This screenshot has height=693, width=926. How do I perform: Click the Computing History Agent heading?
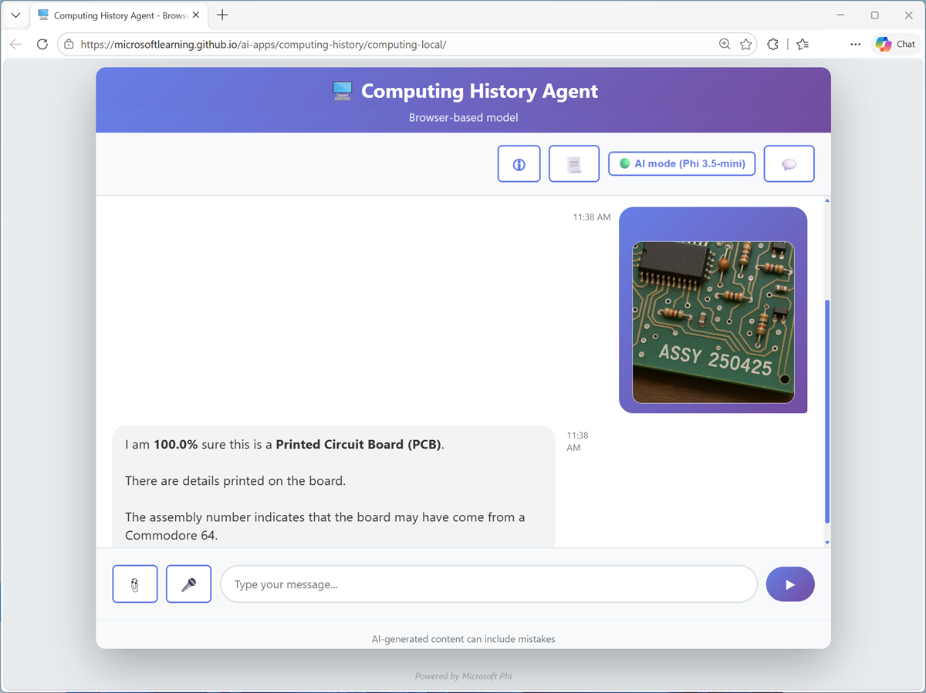click(x=479, y=91)
